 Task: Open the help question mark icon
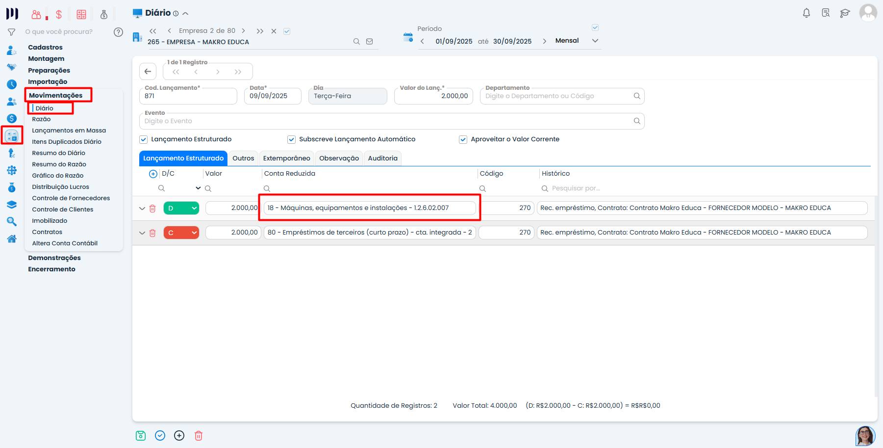pyautogui.click(x=118, y=32)
